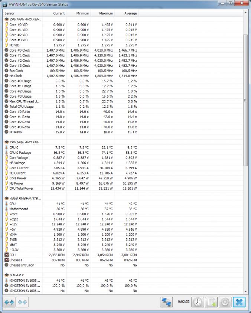
Task: Close sensor status with blue X button
Action: pos(239,302)
